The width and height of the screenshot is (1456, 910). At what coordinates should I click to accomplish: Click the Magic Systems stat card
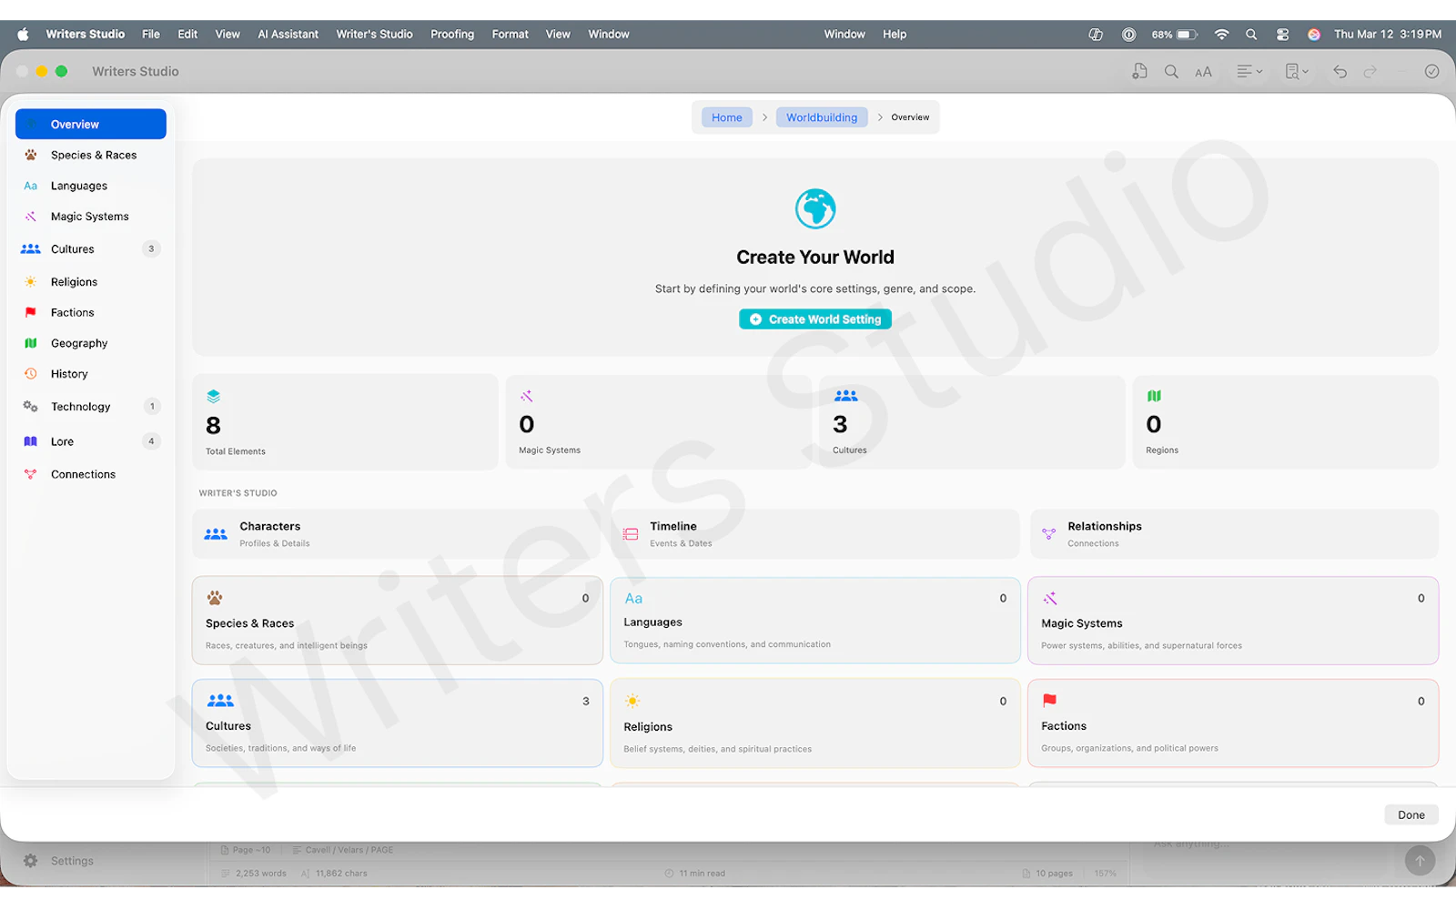(659, 422)
